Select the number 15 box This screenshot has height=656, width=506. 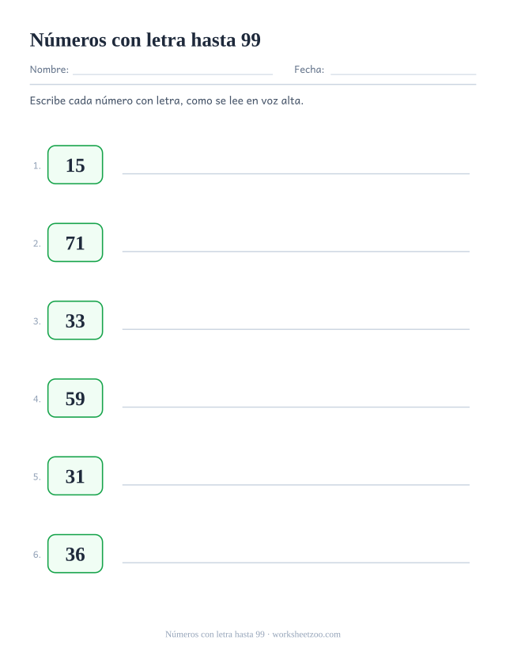click(x=75, y=165)
